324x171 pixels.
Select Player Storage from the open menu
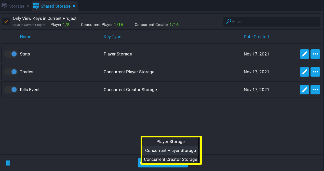(170, 141)
